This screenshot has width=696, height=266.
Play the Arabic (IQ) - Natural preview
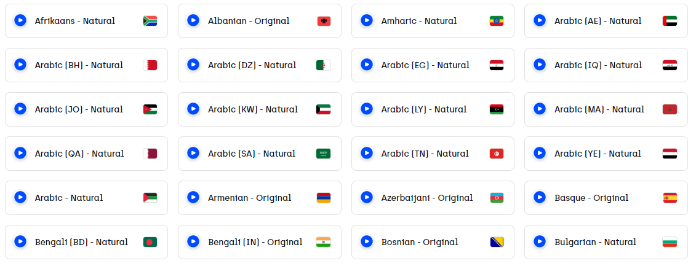539,65
